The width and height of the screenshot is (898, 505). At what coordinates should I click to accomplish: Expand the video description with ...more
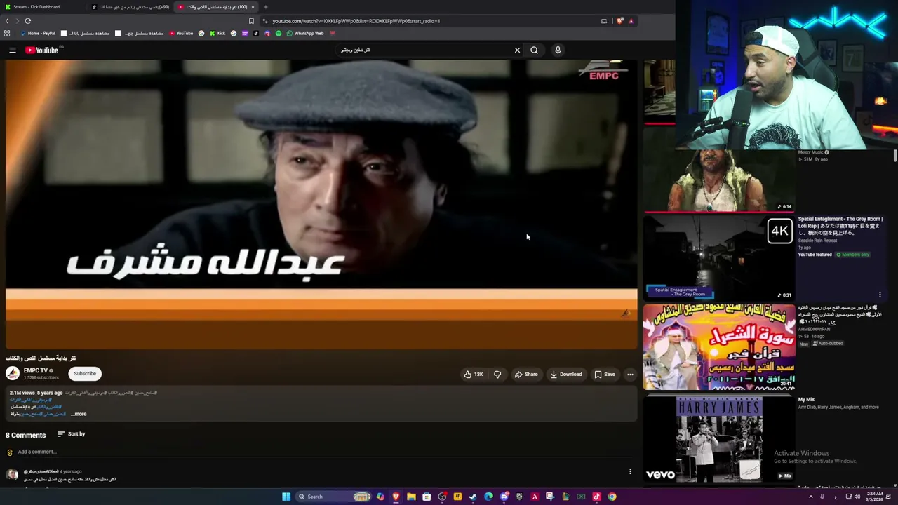click(79, 414)
